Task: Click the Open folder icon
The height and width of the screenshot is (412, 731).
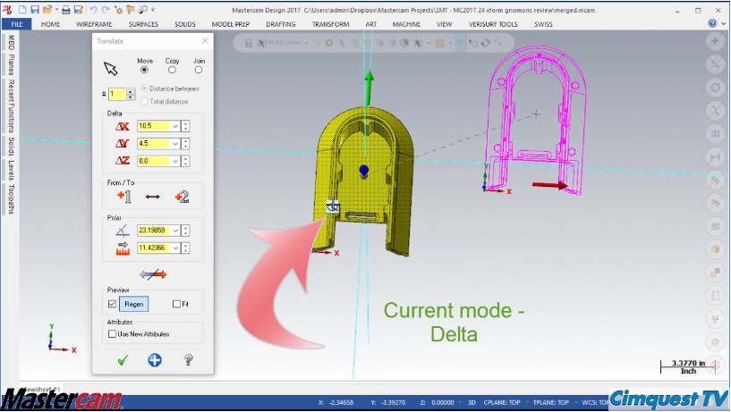Action: pos(47,9)
